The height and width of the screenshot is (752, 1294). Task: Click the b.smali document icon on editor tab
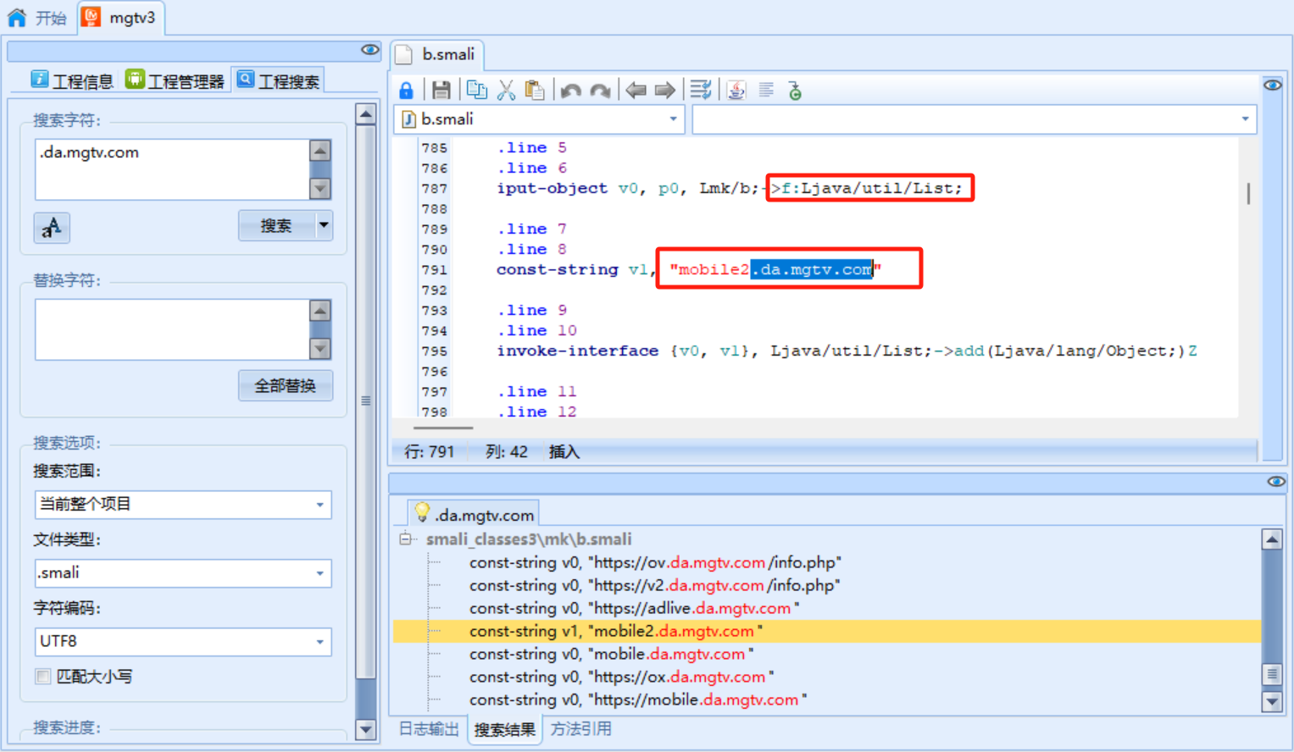pyautogui.click(x=405, y=54)
